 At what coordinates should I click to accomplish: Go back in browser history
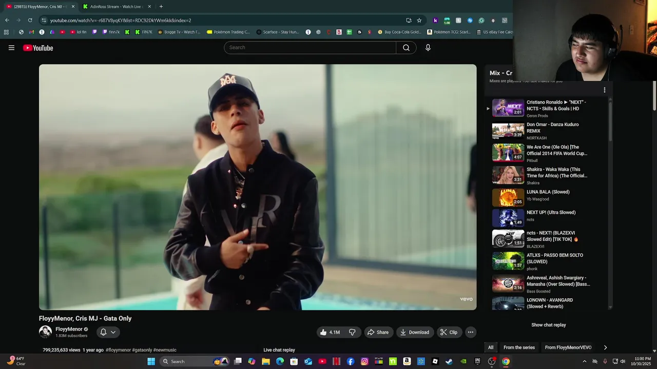[7, 20]
